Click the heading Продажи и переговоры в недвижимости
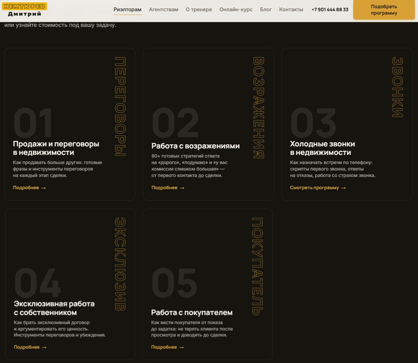 56,148
